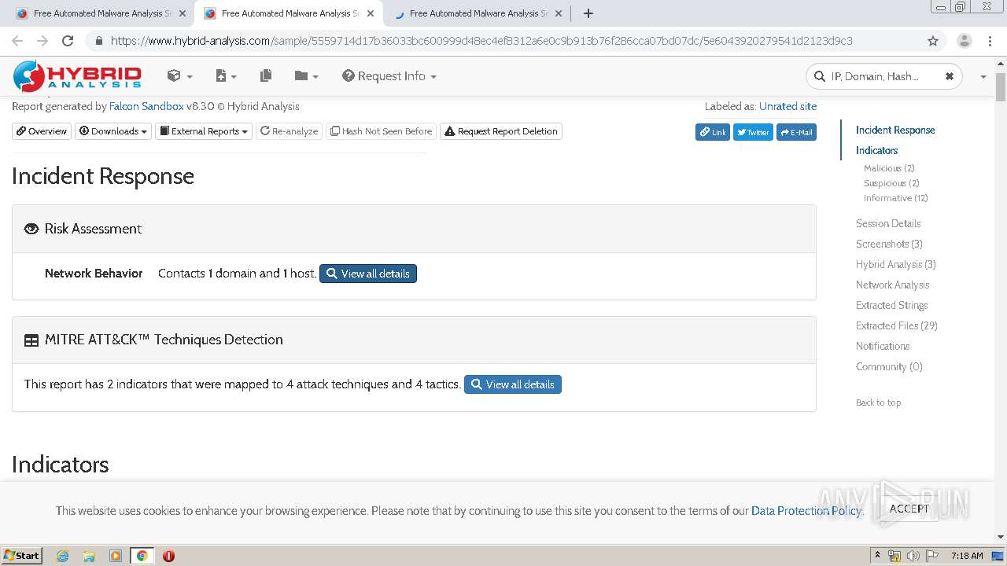Open Windows Explorer folder from taskbar
Screen dimensions: 1007x566
(x=89, y=556)
